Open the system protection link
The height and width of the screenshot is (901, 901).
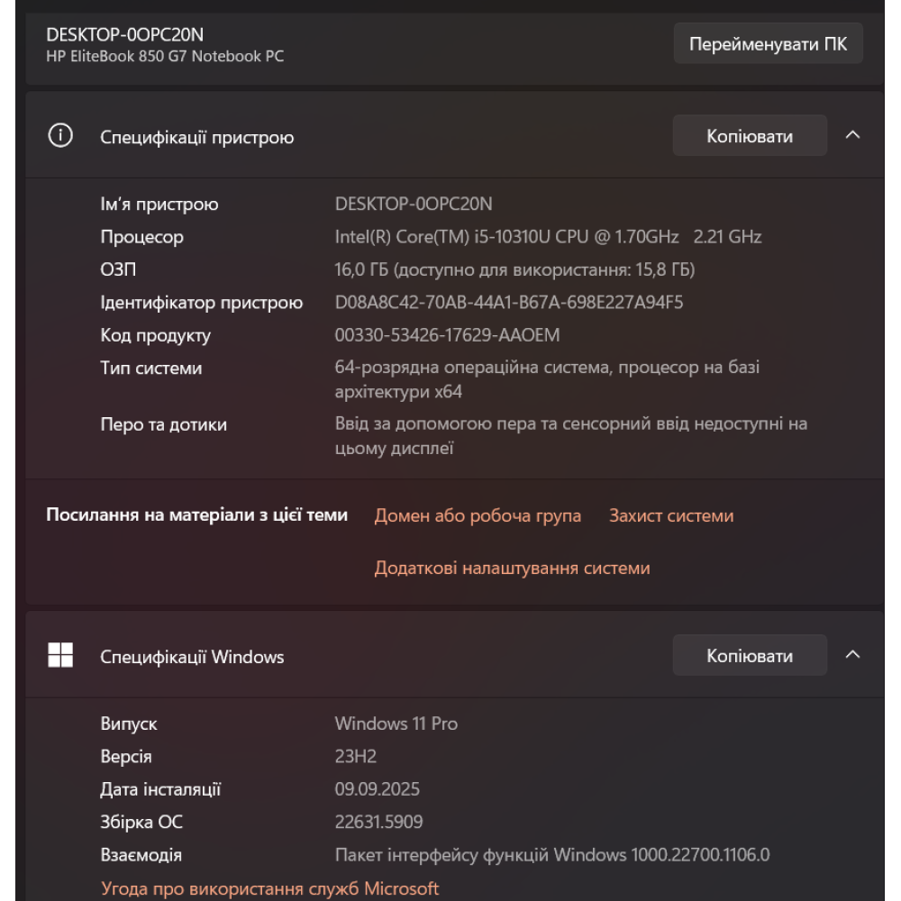point(671,516)
